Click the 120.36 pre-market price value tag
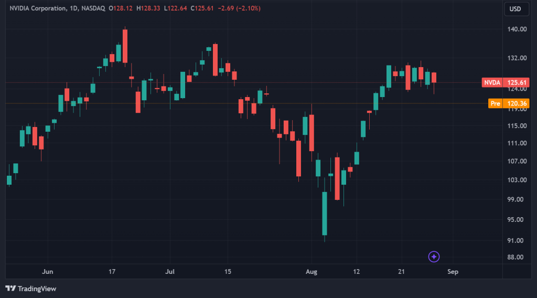 point(517,104)
